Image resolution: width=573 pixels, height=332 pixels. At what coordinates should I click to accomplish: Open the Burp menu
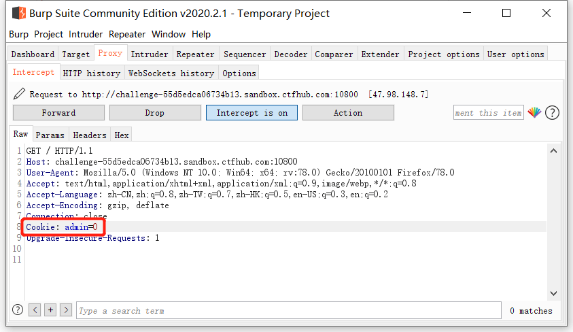[x=18, y=35]
